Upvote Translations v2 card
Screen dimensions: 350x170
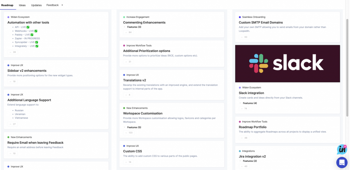[128, 95]
